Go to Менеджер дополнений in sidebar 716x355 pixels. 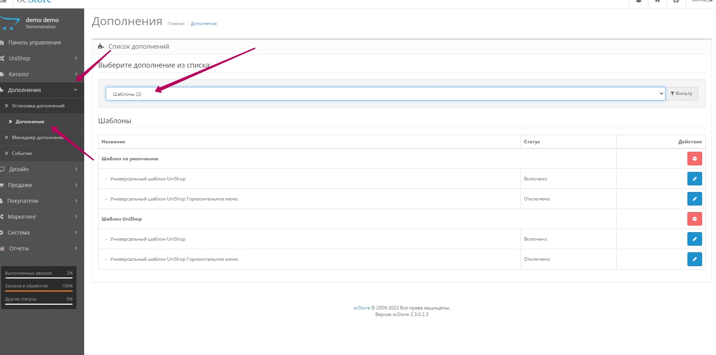[37, 138]
